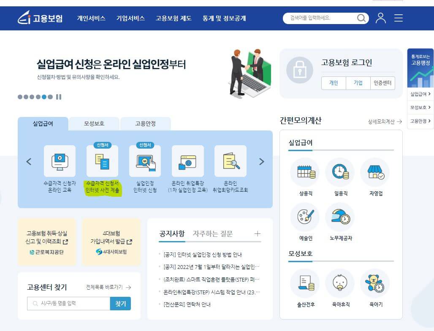Select the 예술인 calculator icon
The width and height of the screenshot is (434, 331).
click(x=306, y=217)
